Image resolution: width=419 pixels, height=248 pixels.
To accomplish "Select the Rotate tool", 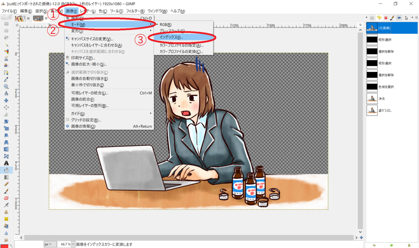I will pyautogui.click(x=6, y=121).
